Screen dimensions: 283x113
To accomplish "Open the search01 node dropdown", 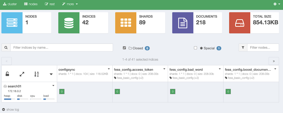I will [x=53, y=86].
